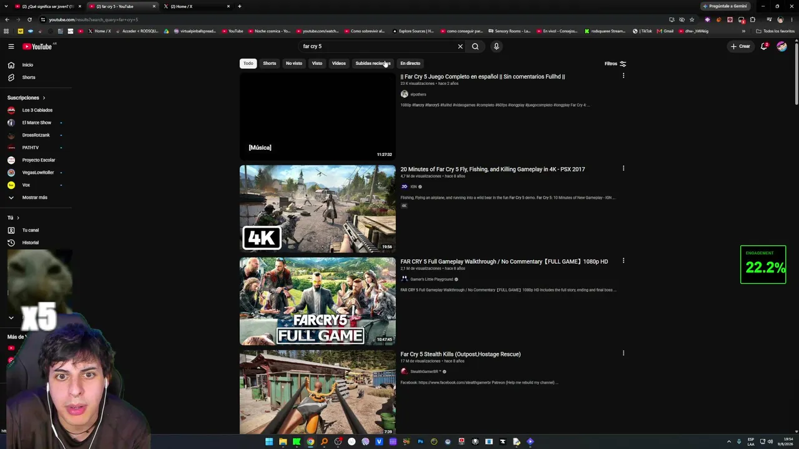
Task: Open the Gmail bookmark
Action: coord(665,31)
